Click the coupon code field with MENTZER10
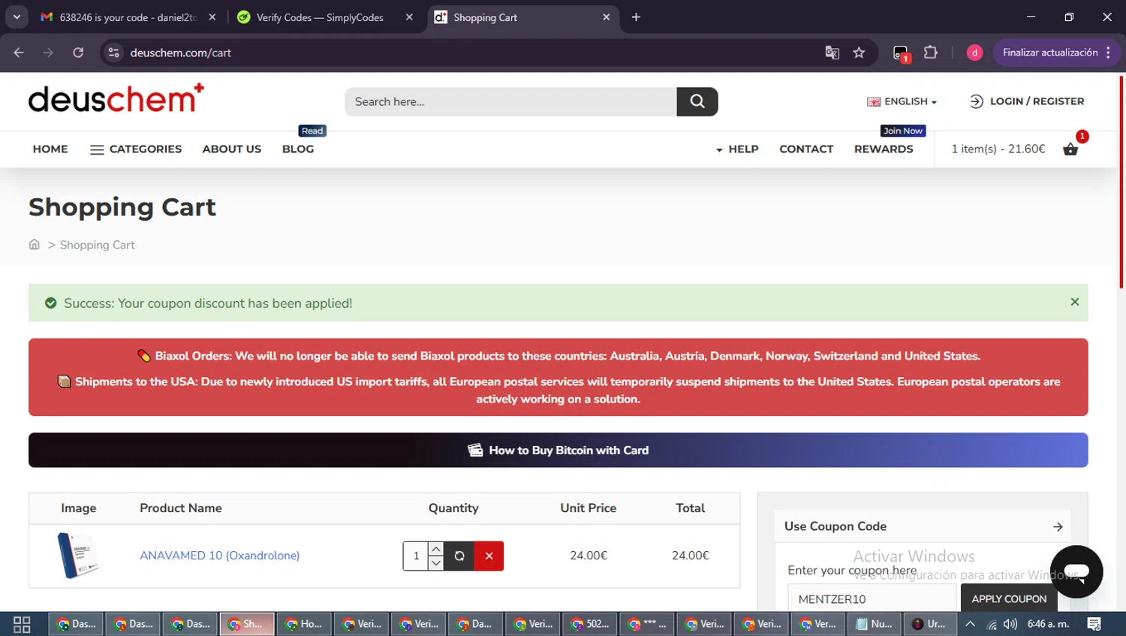This screenshot has width=1126, height=636. (872, 598)
